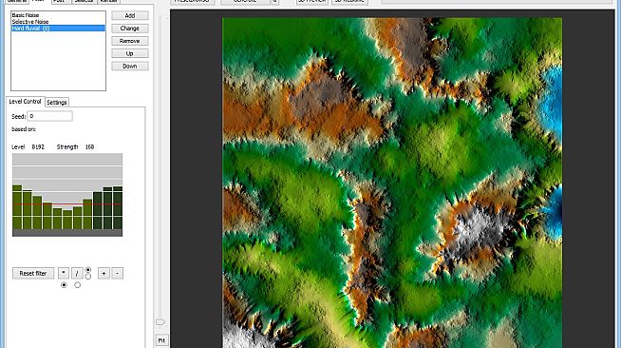Click the multiply (*) button

click(64, 274)
